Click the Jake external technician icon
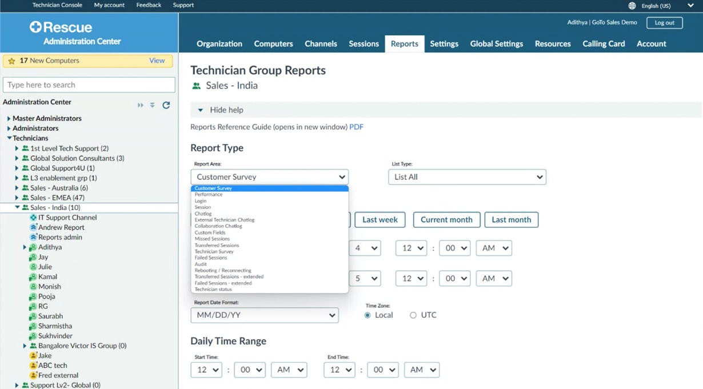703x389 pixels. [x=33, y=356]
